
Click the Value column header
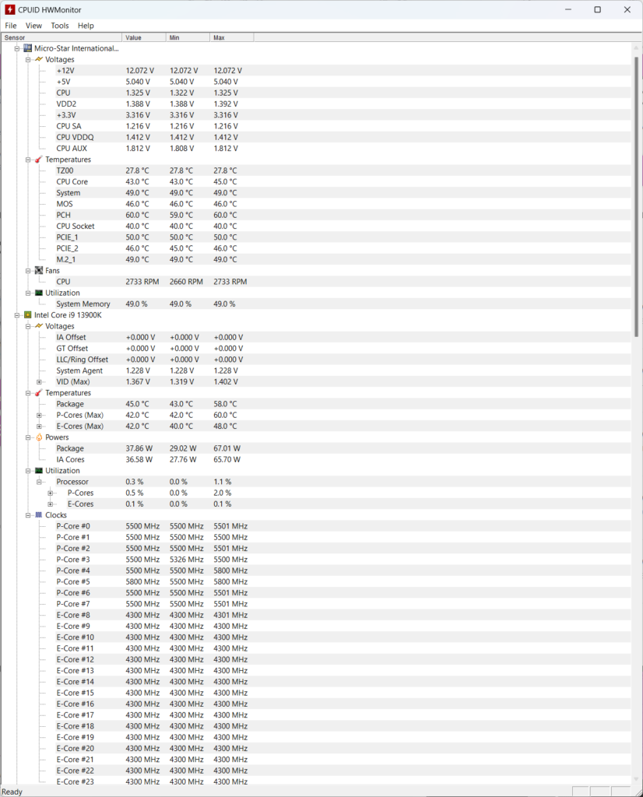[143, 37]
